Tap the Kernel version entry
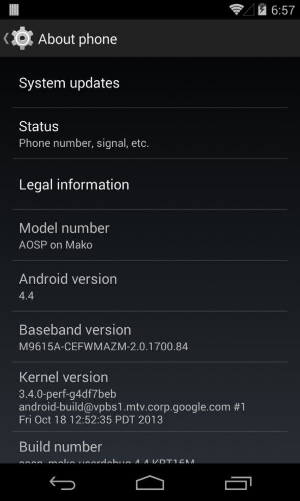The image size is (300, 501). pyautogui.click(x=150, y=397)
